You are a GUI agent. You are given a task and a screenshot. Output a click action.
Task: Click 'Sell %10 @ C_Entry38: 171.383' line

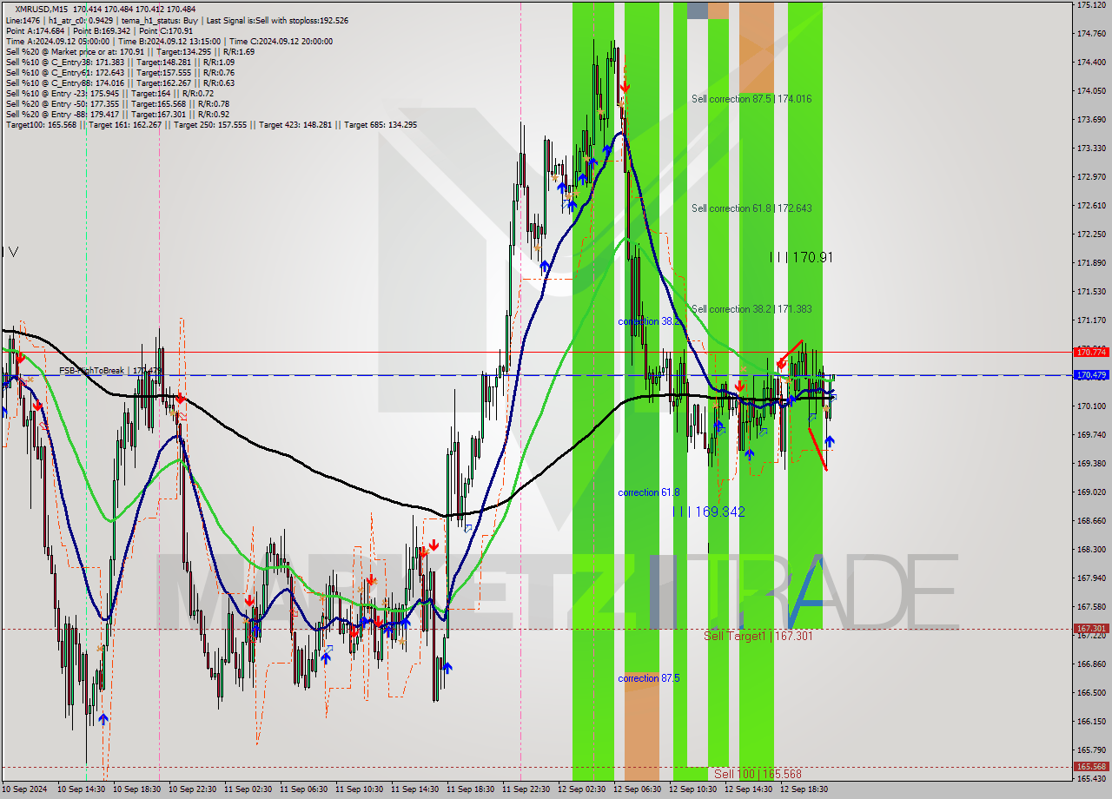click(120, 62)
